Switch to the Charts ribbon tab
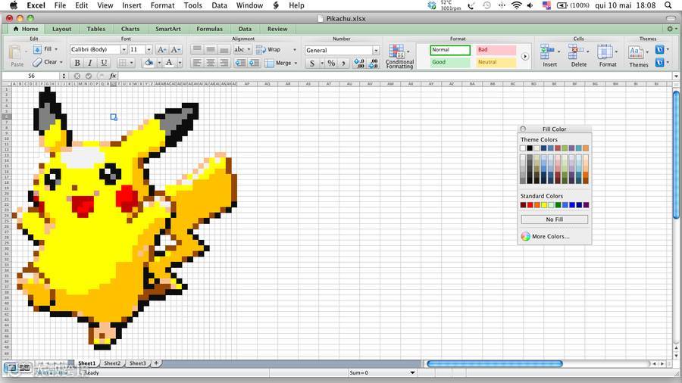The image size is (682, 383). 130,29
